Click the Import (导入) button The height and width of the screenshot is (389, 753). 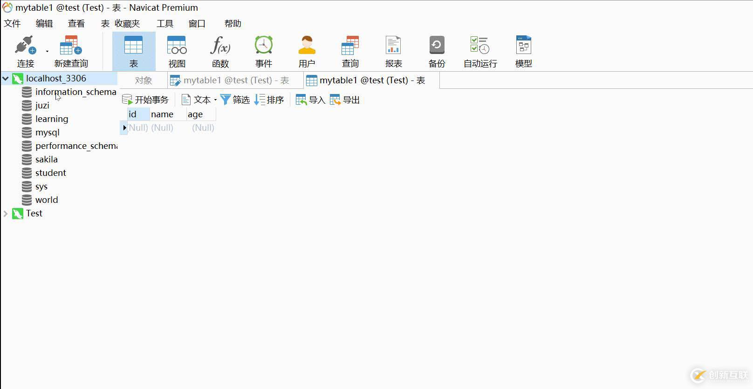310,100
